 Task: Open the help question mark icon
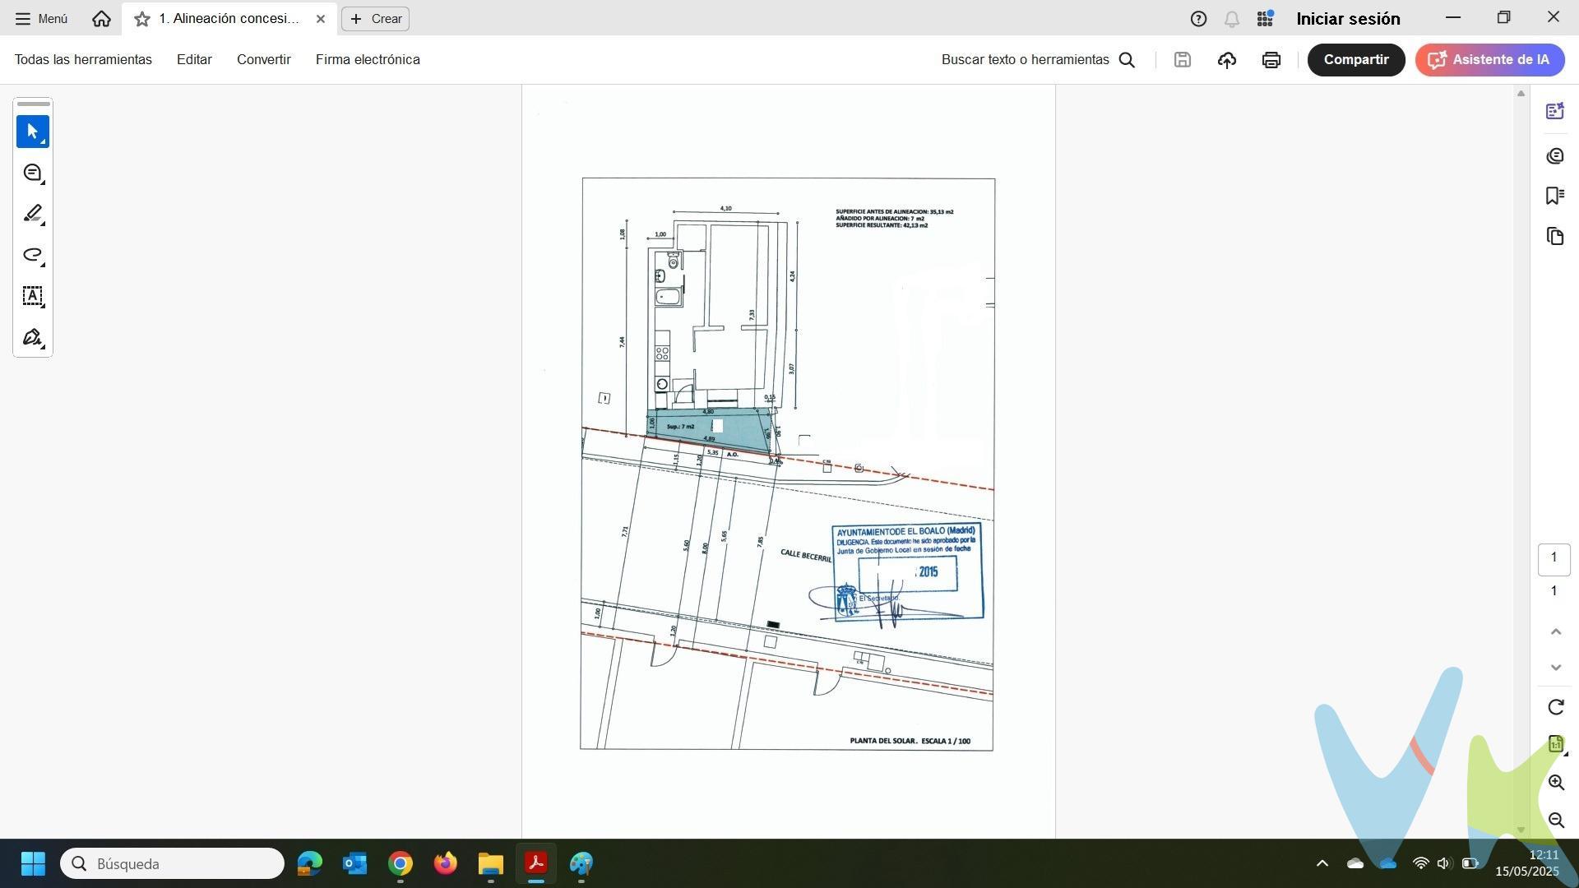[x=1198, y=19]
